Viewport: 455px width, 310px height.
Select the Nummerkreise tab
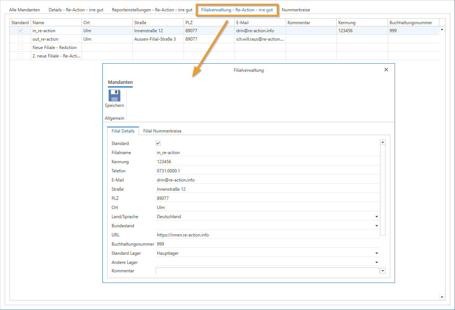[x=296, y=10]
